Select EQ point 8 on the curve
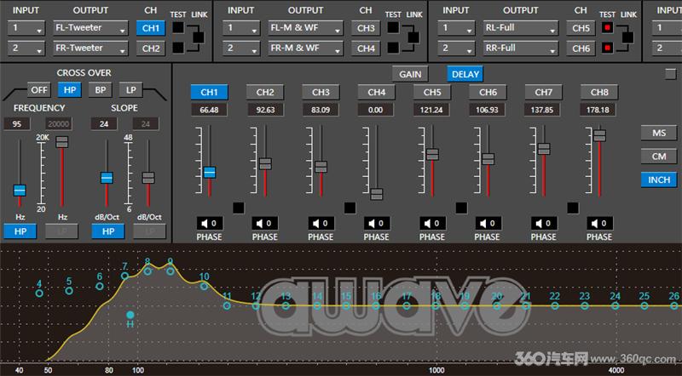 tap(147, 271)
